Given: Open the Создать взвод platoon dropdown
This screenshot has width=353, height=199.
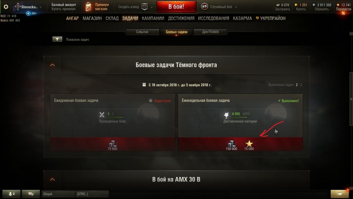Looking at the screenshot, I should coord(136,7).
